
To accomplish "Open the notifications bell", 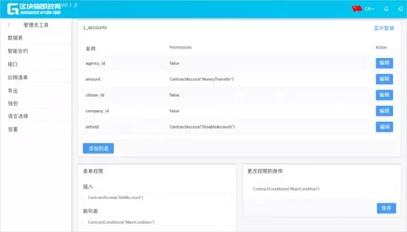I will tap(386, 9).
